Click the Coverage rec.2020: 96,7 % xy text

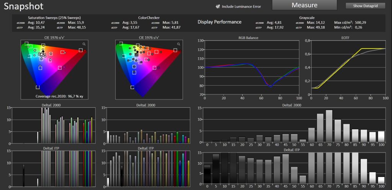59,96
